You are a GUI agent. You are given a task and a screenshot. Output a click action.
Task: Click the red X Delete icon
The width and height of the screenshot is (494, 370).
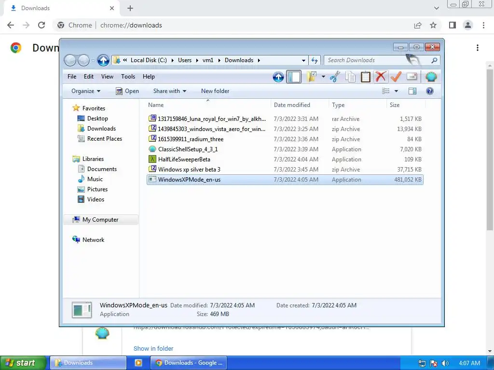(381, 77)
